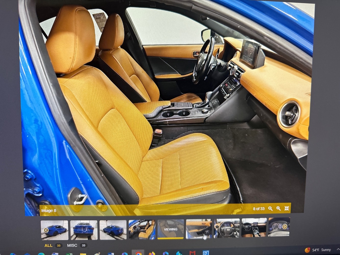This screenshot has height=255, width=340.
Task: Open thumbnail showing door panel interior
Action: [x=199, y=229]
